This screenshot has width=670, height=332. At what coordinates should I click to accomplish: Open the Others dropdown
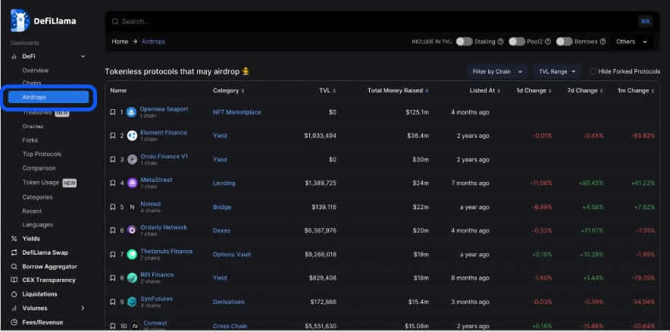click(x=631, y=42)
